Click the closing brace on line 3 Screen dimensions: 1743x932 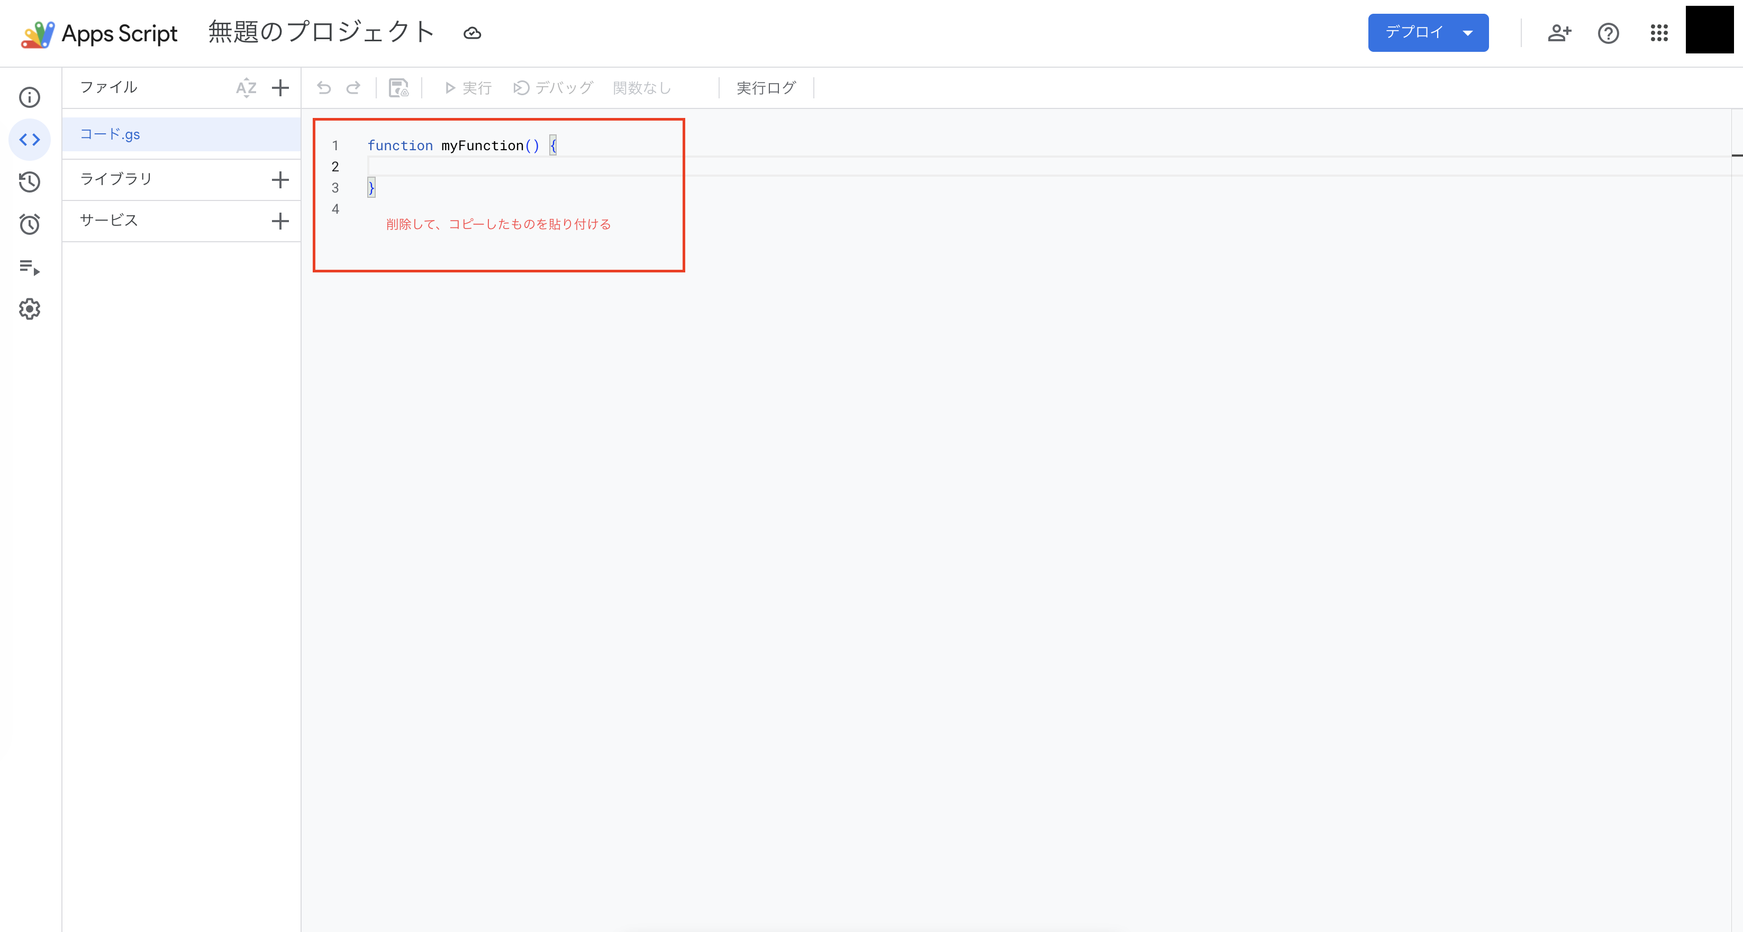[371, 187]
